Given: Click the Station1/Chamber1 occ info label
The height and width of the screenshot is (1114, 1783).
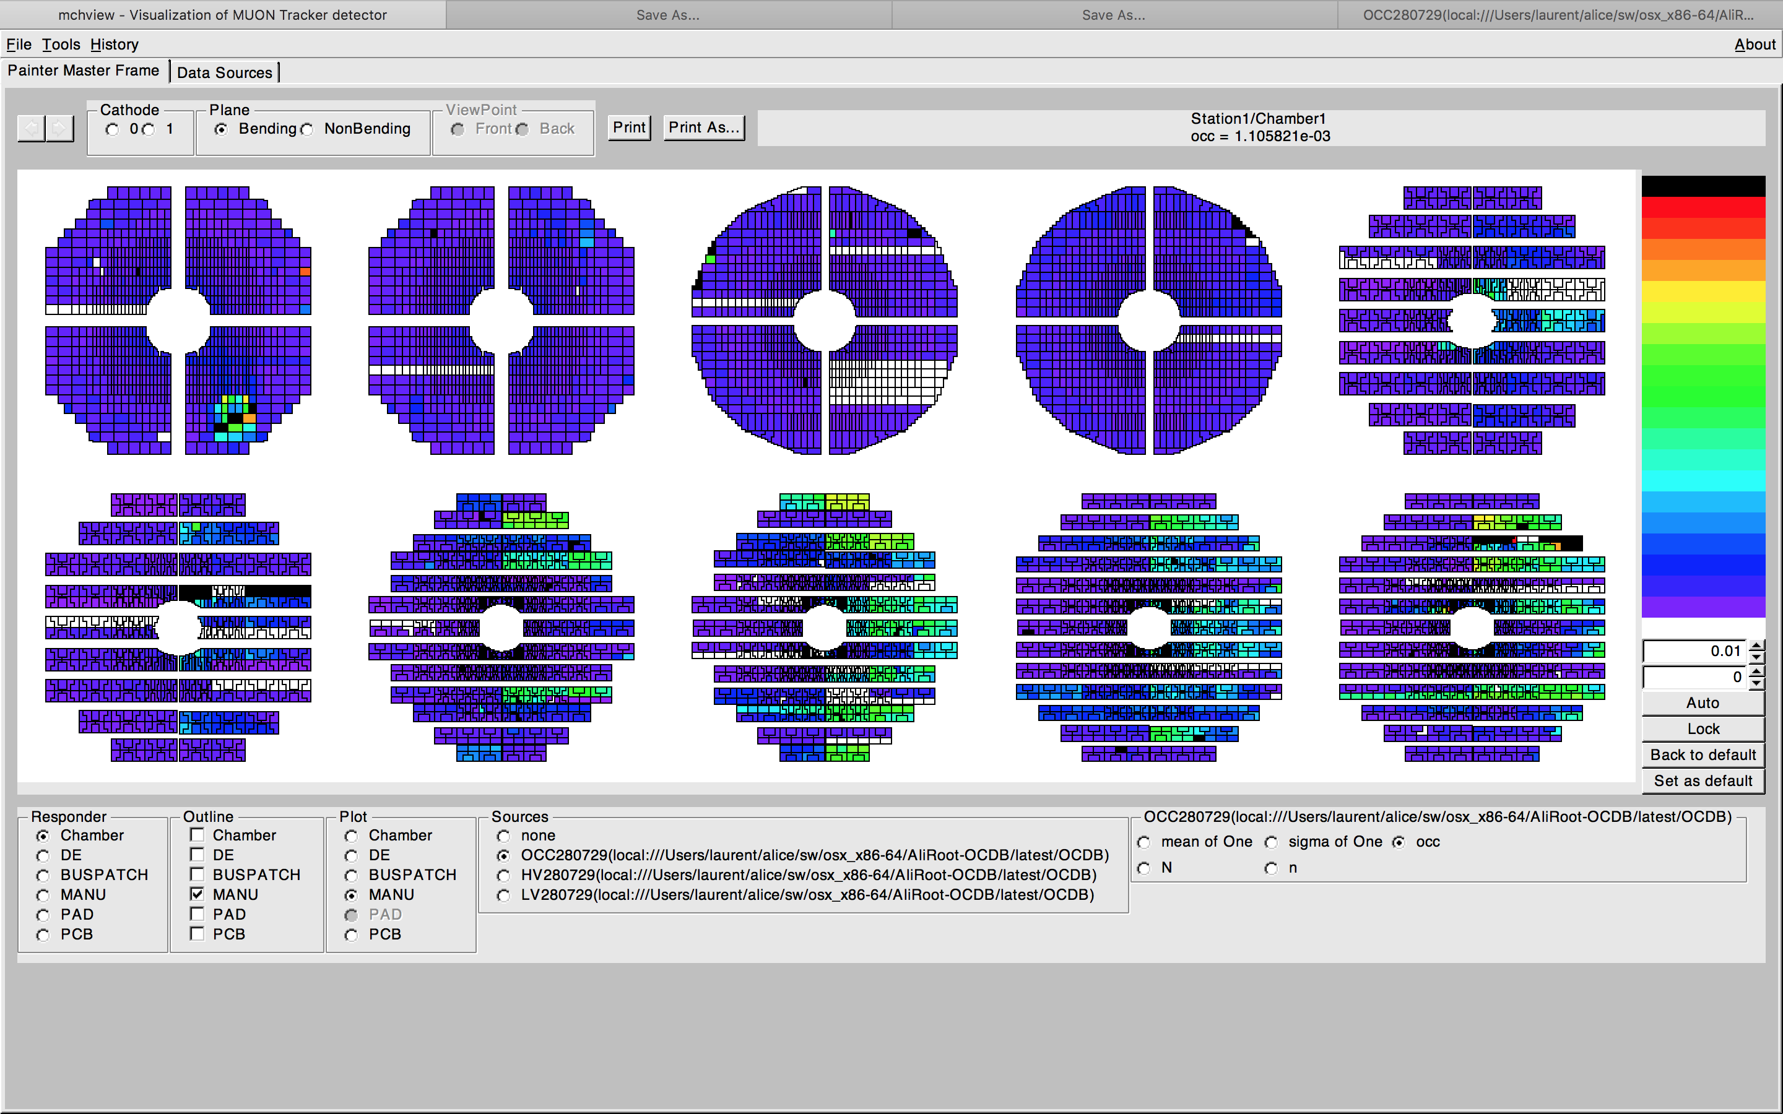Looking at the screenshot, I should 1260,127.
